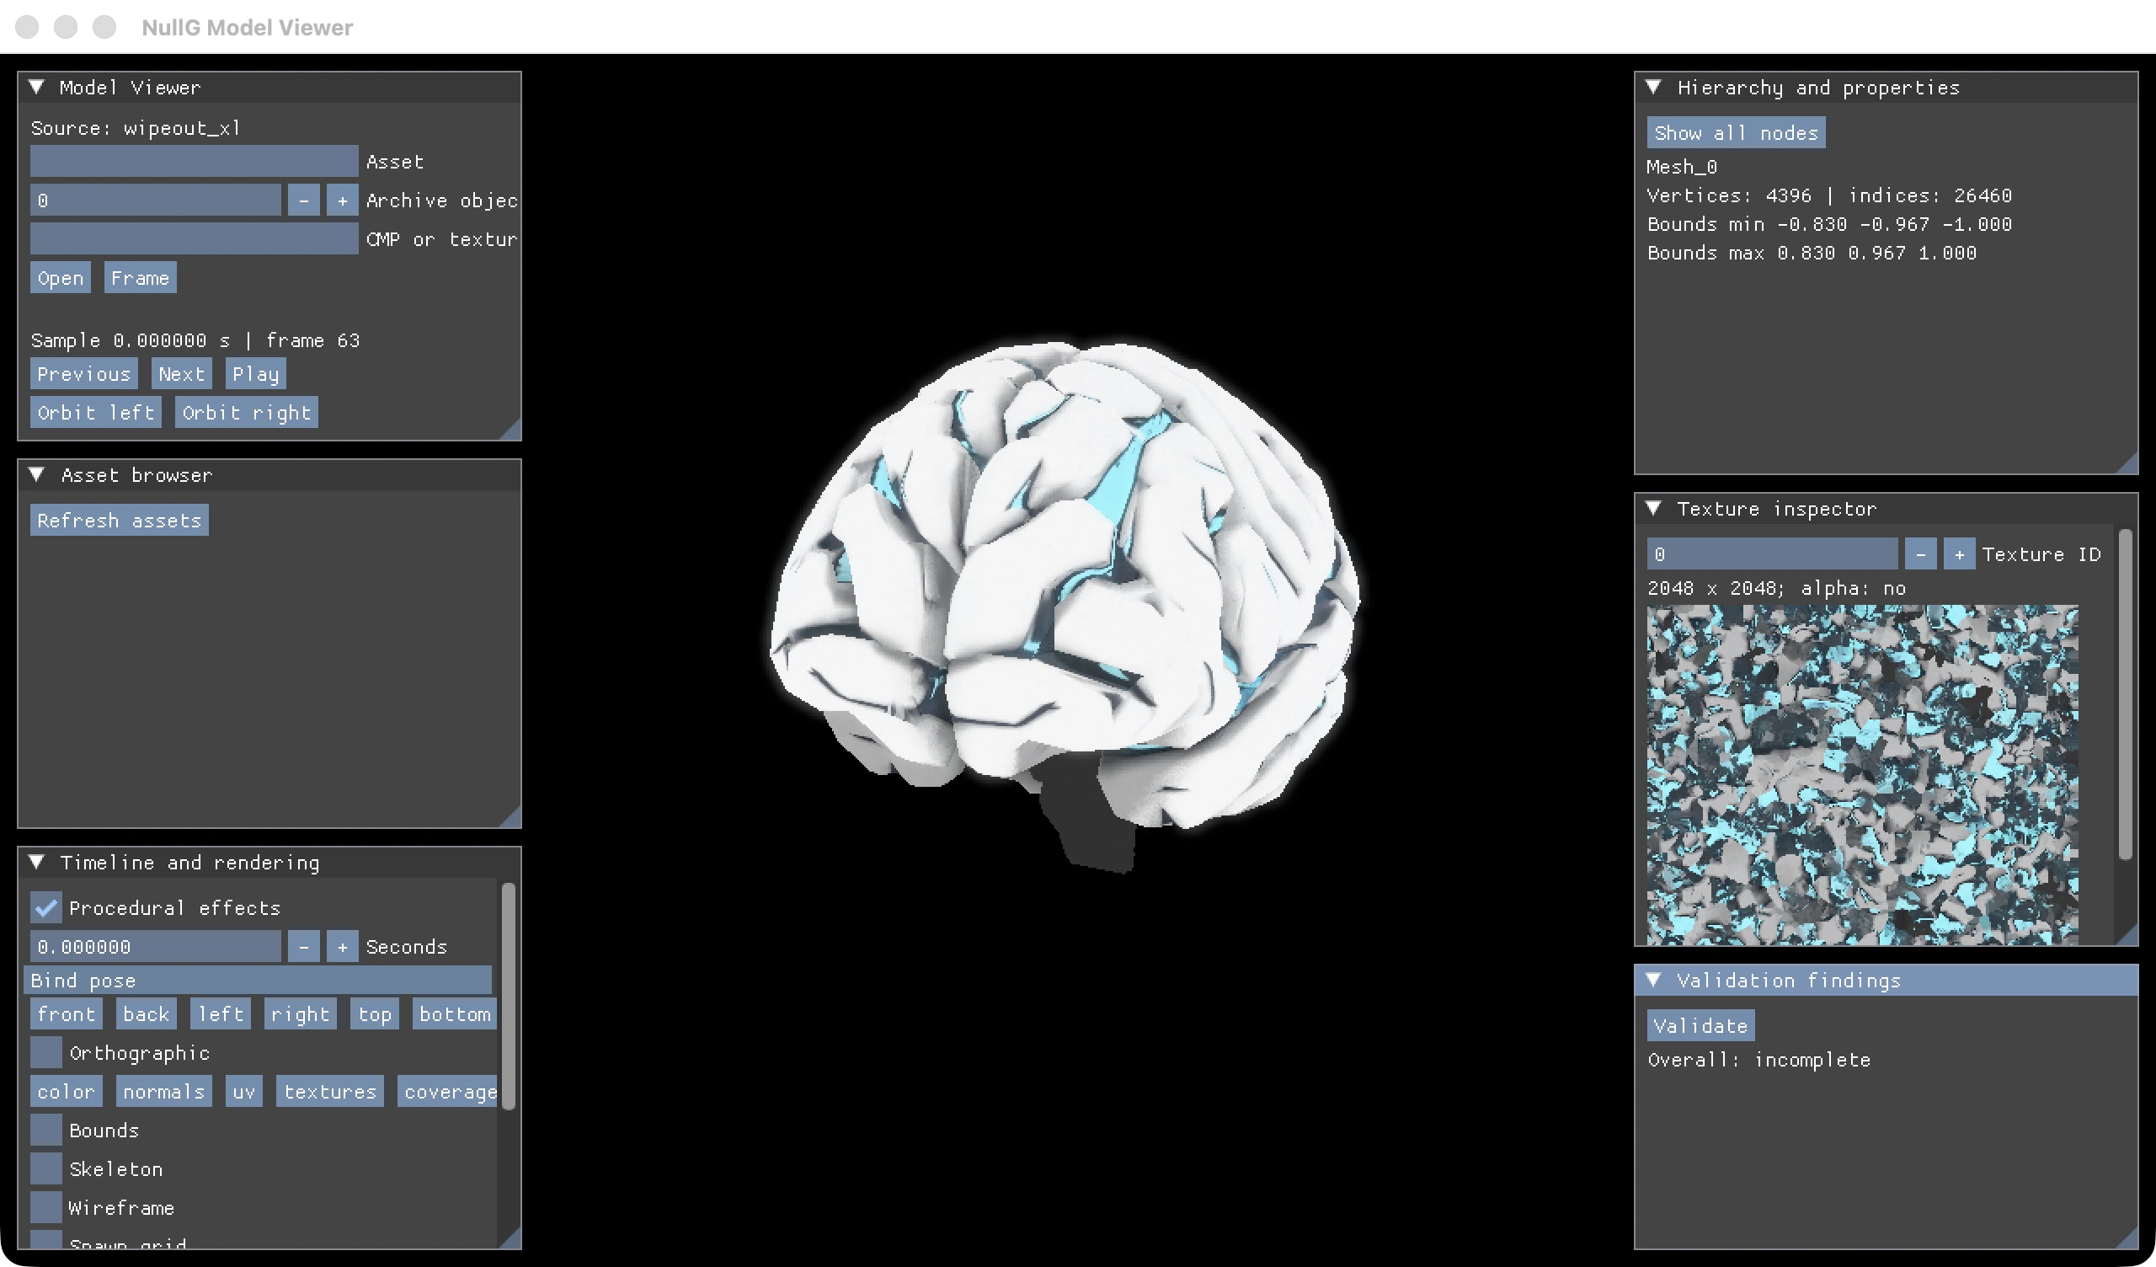Viewport: 2156px width, 1267px height.
Task: Click Orbit left
Action: click(x=96, y=413)
